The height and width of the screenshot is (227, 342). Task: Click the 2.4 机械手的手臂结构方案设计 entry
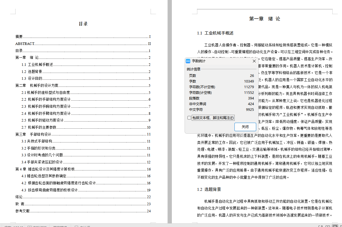pyautogui.click(x=86, y=113)
